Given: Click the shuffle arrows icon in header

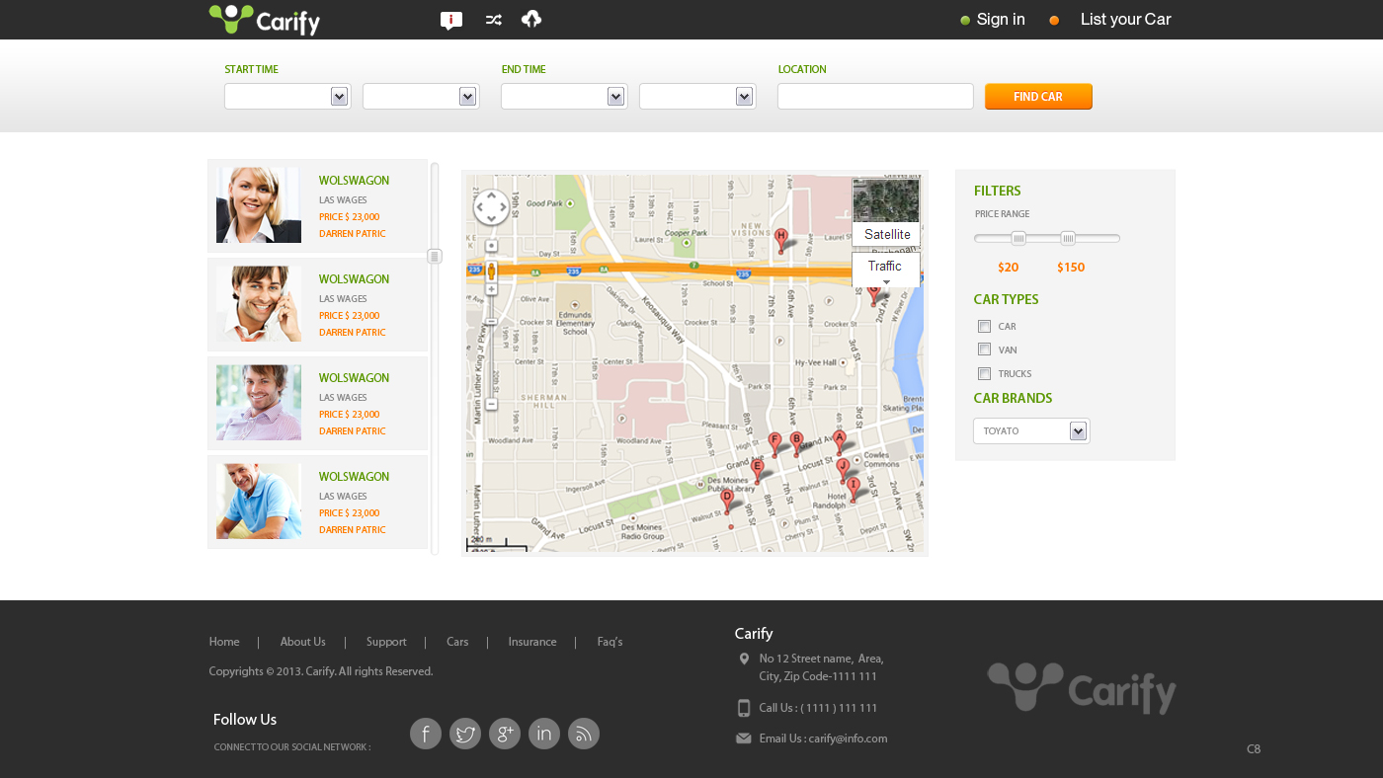Looking at the screenshot, I should (x=494, y=20).
